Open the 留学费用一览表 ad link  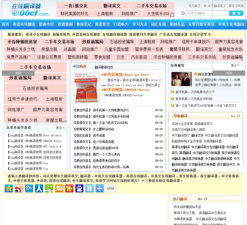[x=149, y=49]
